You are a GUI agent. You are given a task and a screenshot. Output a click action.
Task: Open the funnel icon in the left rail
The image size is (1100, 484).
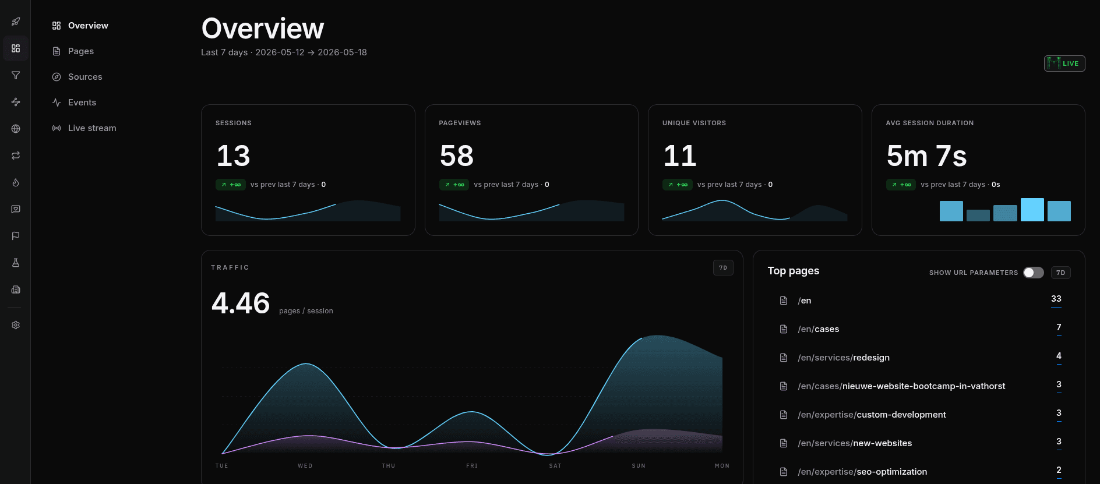click(x=16, y=75)
